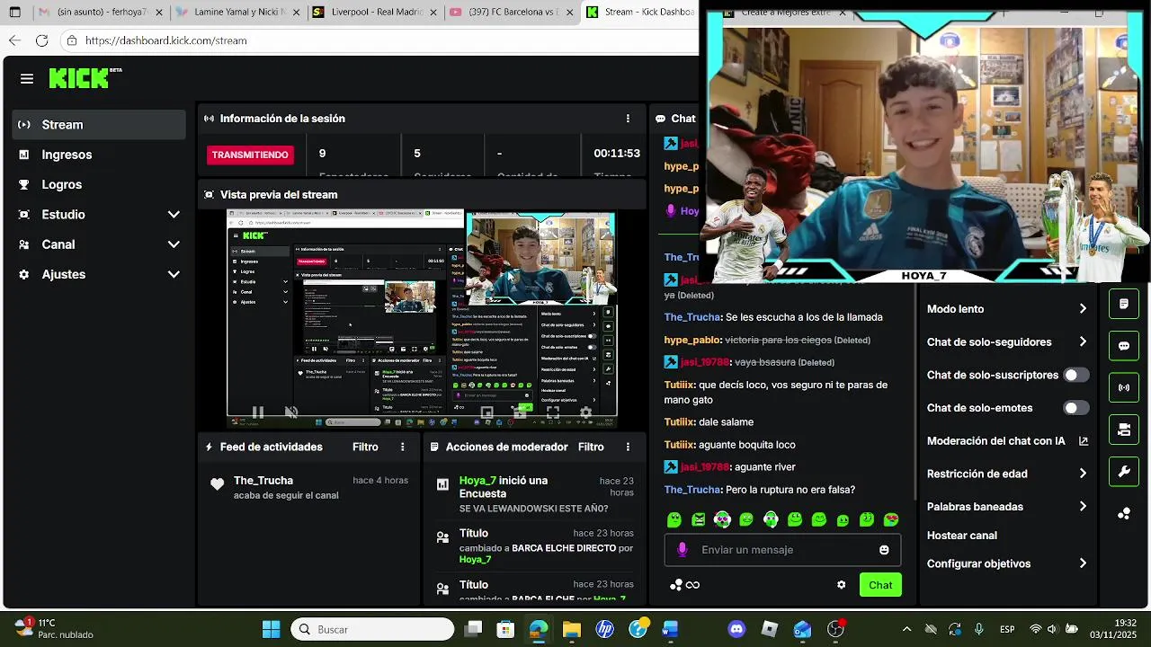Click jasi_19788 username on 'aguante river' message
The image size is (1151, 647).
point(704,467)
